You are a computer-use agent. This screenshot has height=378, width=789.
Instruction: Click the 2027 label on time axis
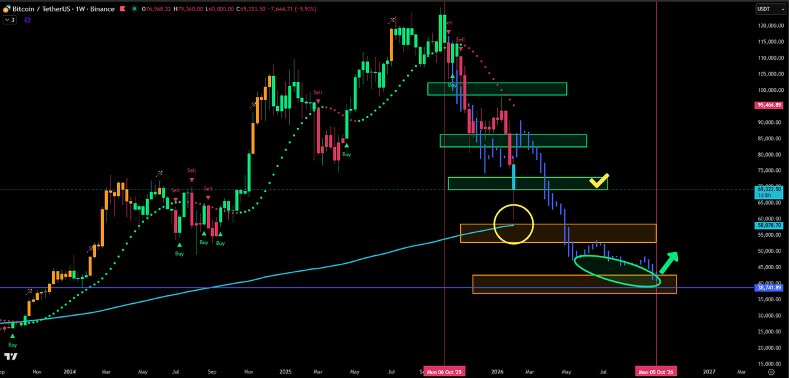coord(709,371)
